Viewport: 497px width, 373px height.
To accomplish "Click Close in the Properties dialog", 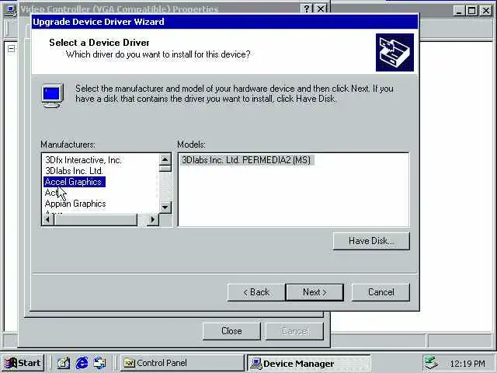I will pyautogui.click(x=231, y=331).
